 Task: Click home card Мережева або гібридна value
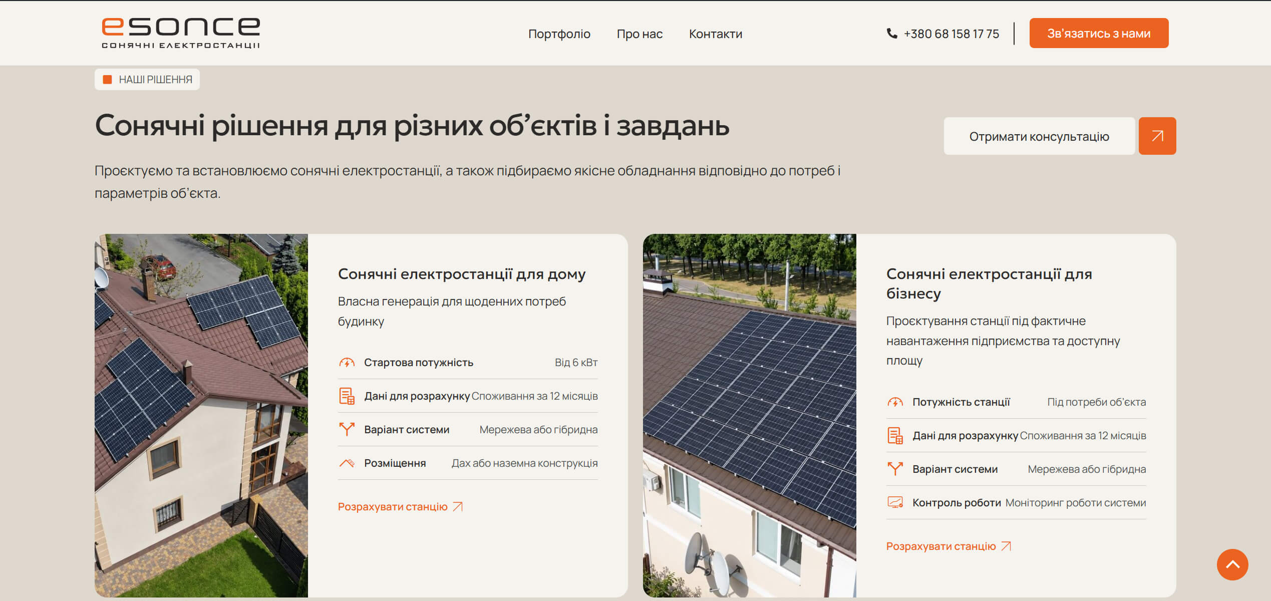pyautogui.click(x=538, y=429)
